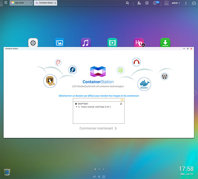Image resolution: width=198 pixels, height=179 pixels.
Task: Click the book help icon at bottom
Action: (104, 177)
